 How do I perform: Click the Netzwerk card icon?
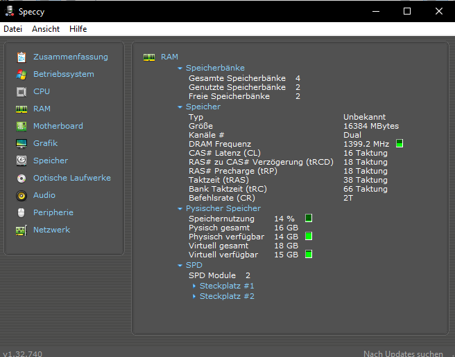coord(22,230)
